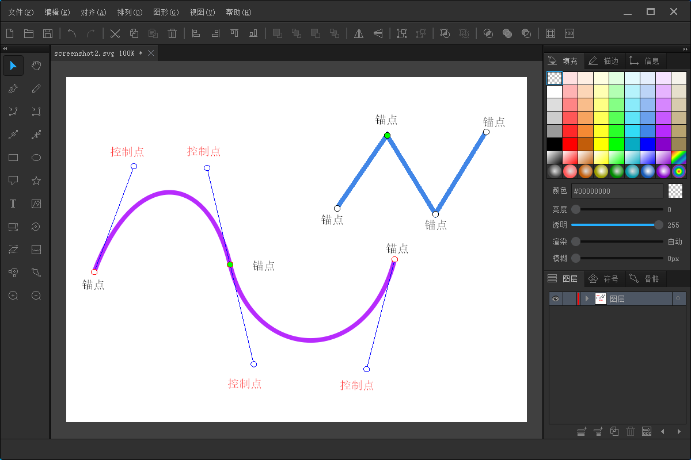
Task: Close the screenshot2.svg document tab
Action: [151, 53]
